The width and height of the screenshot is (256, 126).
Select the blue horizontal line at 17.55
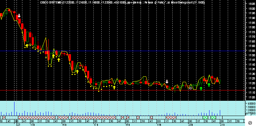pos(122,51)
